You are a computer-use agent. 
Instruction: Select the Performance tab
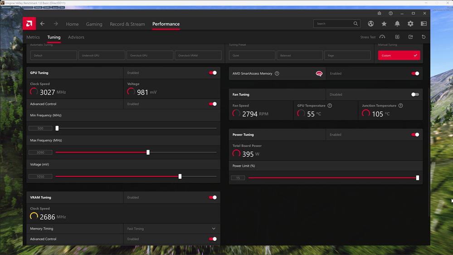click(166, 24)
